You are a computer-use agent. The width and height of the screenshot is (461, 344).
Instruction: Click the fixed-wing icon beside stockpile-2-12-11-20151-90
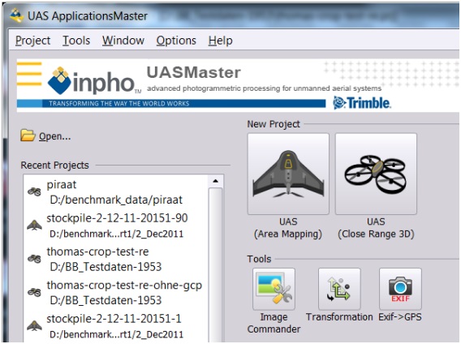(x=34, y=226)
